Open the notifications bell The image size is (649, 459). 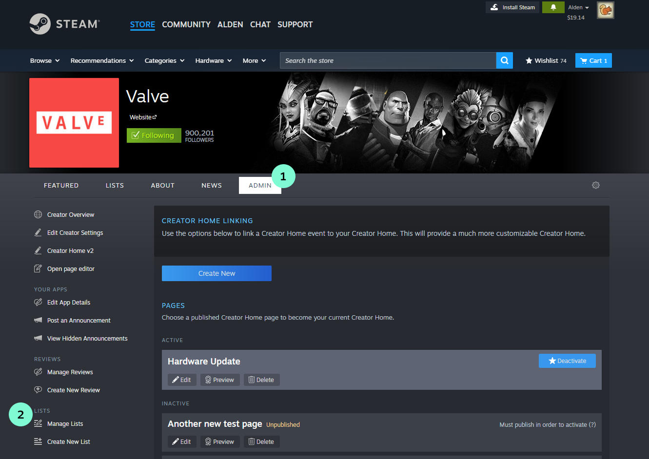click(x=553, y=7)
